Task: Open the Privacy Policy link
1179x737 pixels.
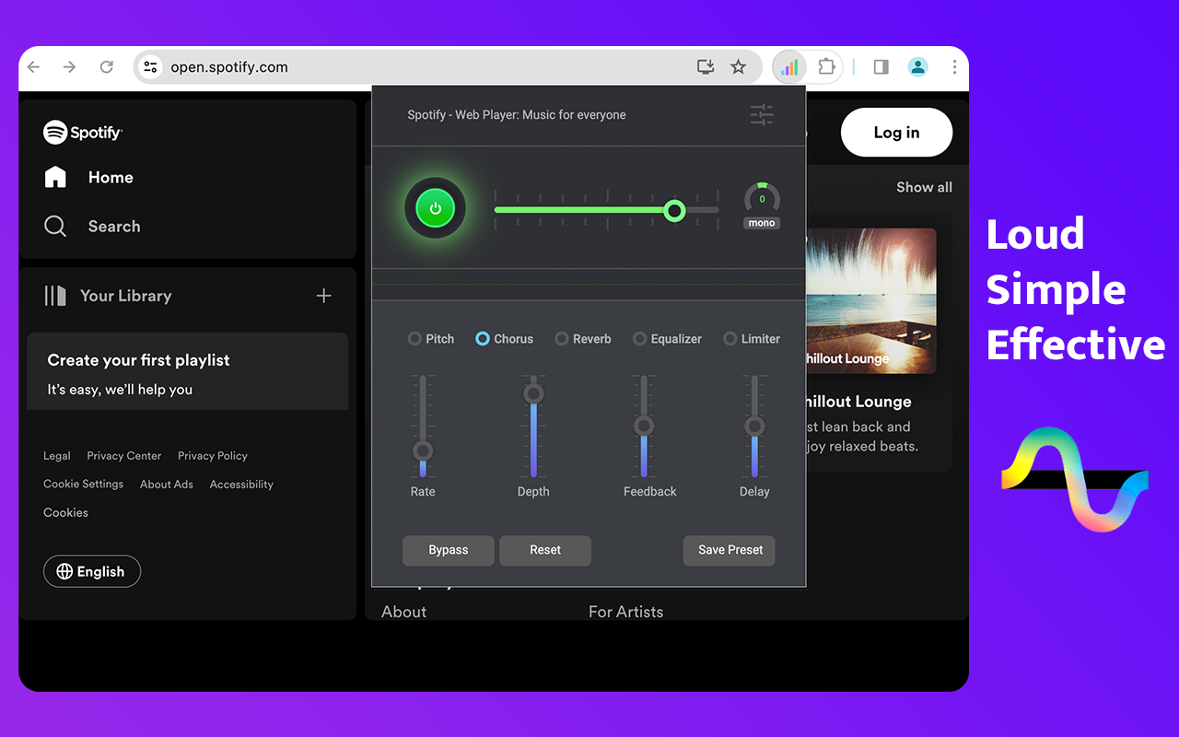Action: click(x=213, y=456)
